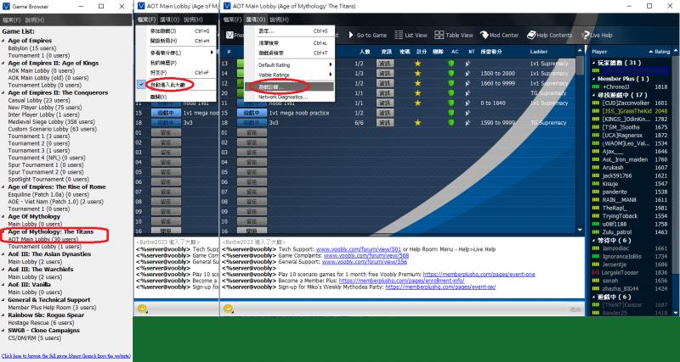This screenshot has height=362, width=680.
Task: Click the Voobly V icon in Game Browser title bar
Action: [x=6, y=6]
